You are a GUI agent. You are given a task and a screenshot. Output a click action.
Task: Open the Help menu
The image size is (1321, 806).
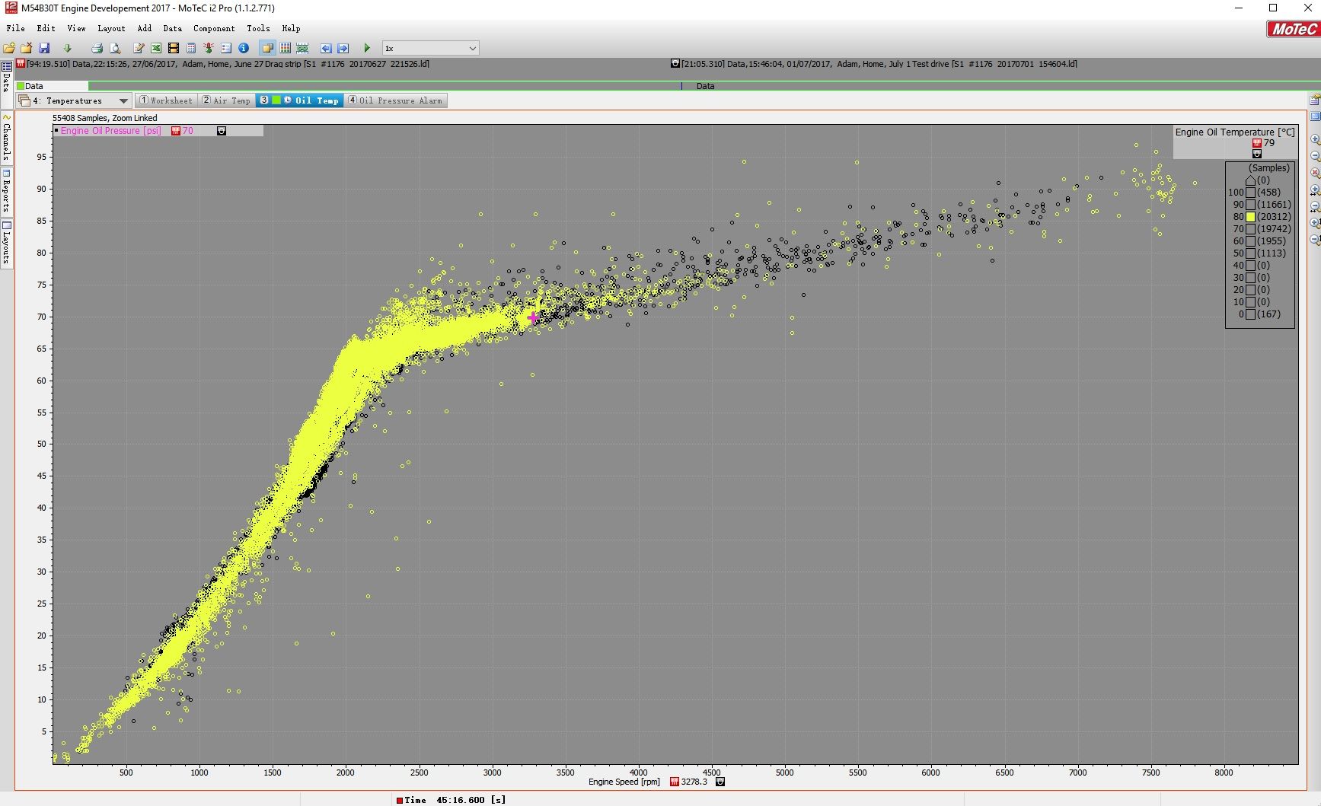click(x=291, y=28)
